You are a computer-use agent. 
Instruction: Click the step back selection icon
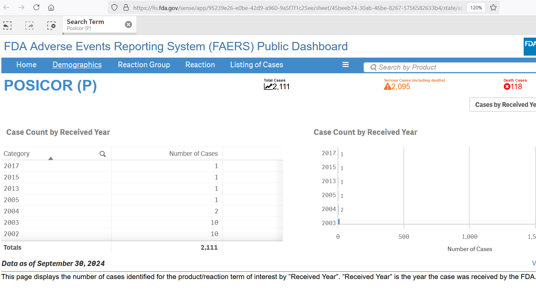tap(7, 25)
